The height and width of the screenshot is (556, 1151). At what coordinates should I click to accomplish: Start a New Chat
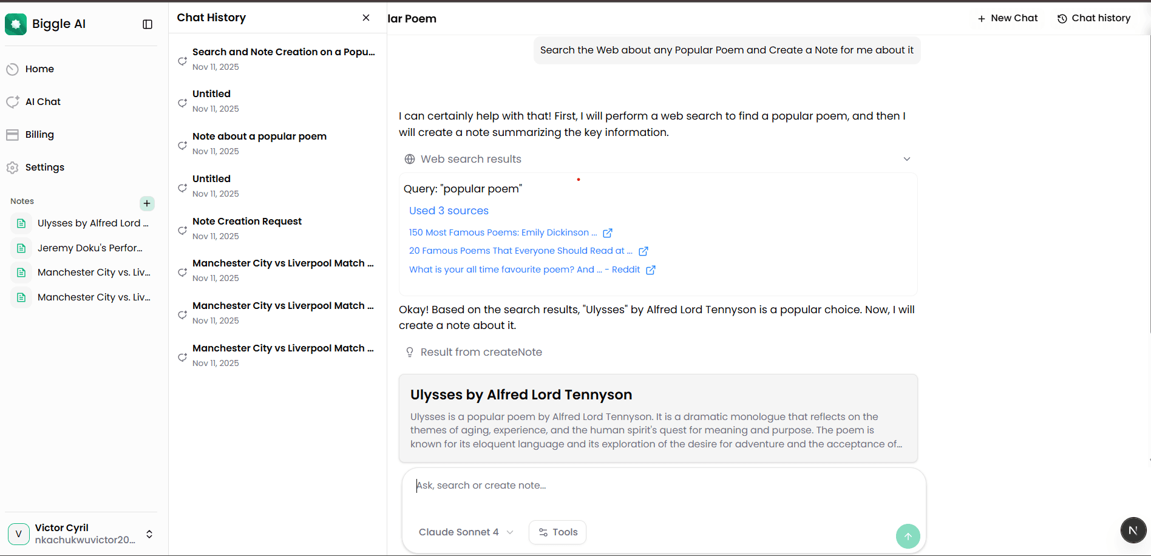(x=1007, y=18)
